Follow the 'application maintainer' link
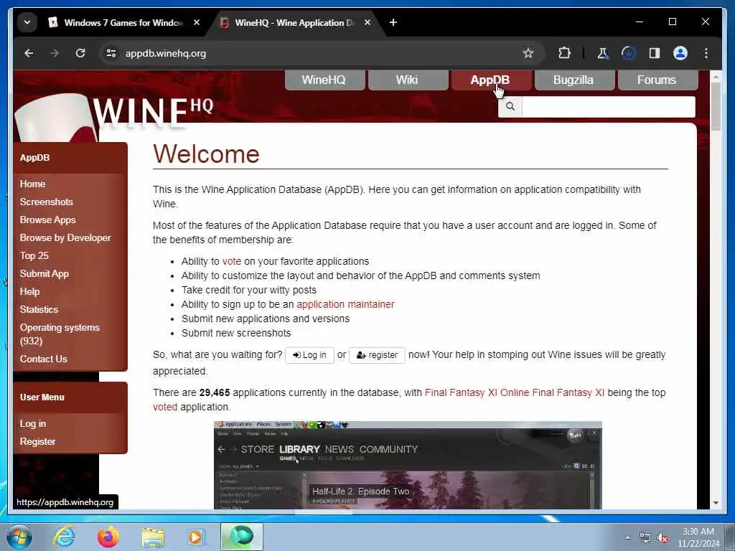 (345, 304)
